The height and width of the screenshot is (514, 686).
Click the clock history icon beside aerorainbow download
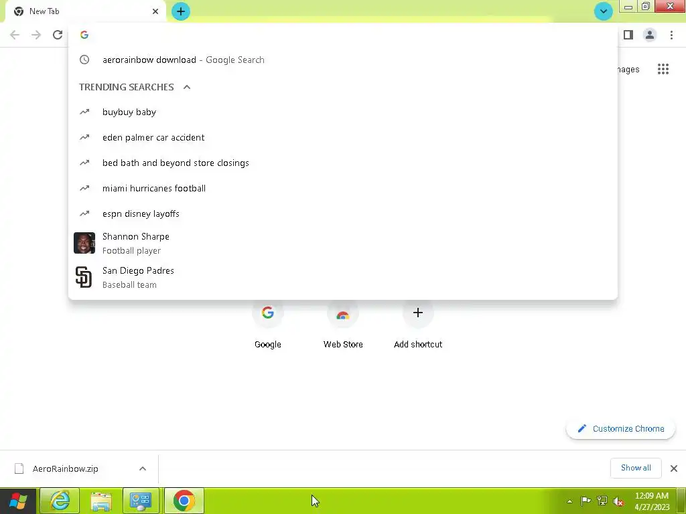pos(84,60)
